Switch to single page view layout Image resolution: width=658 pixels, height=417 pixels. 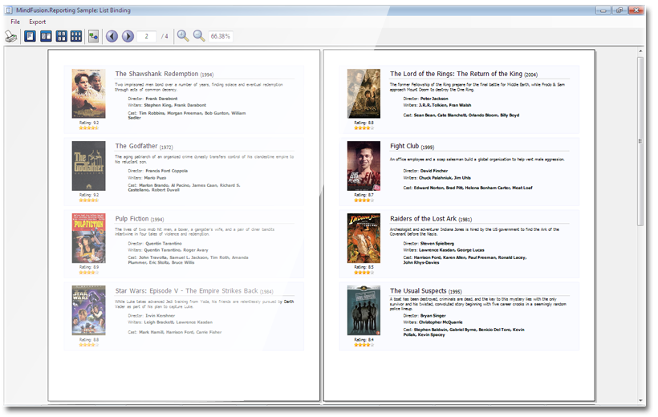tap(30, 37)
